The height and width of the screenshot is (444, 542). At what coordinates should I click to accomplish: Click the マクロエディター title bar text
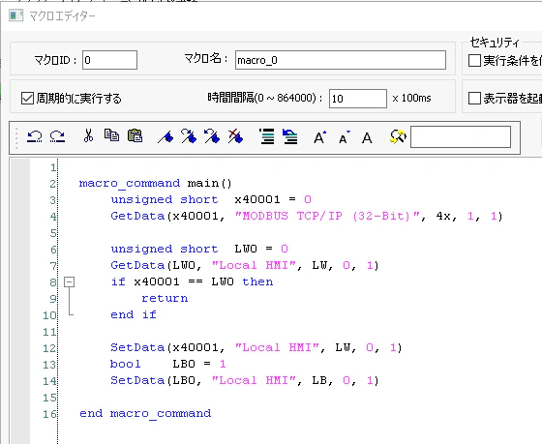point(62,15)
